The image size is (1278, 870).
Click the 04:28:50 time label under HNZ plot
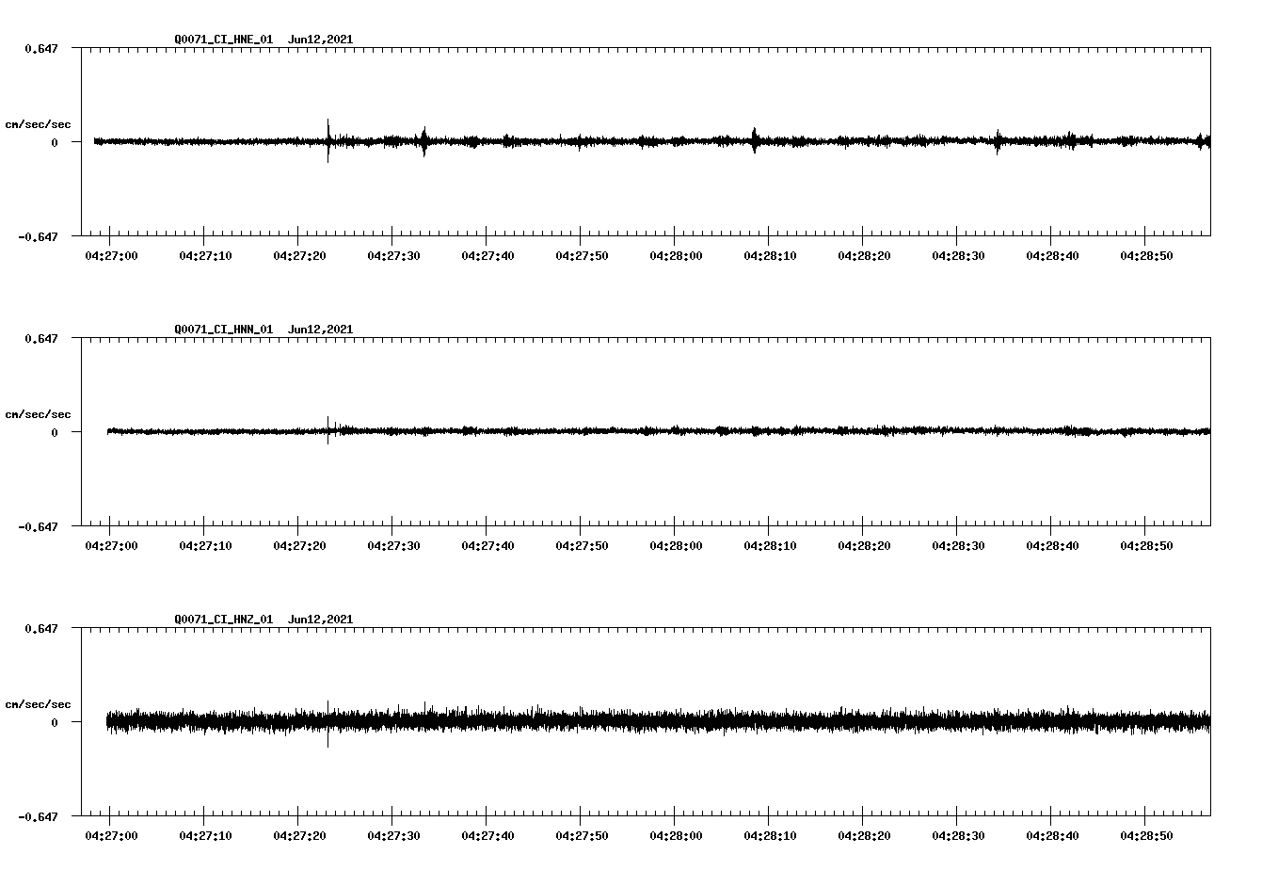pos(1146,836)
